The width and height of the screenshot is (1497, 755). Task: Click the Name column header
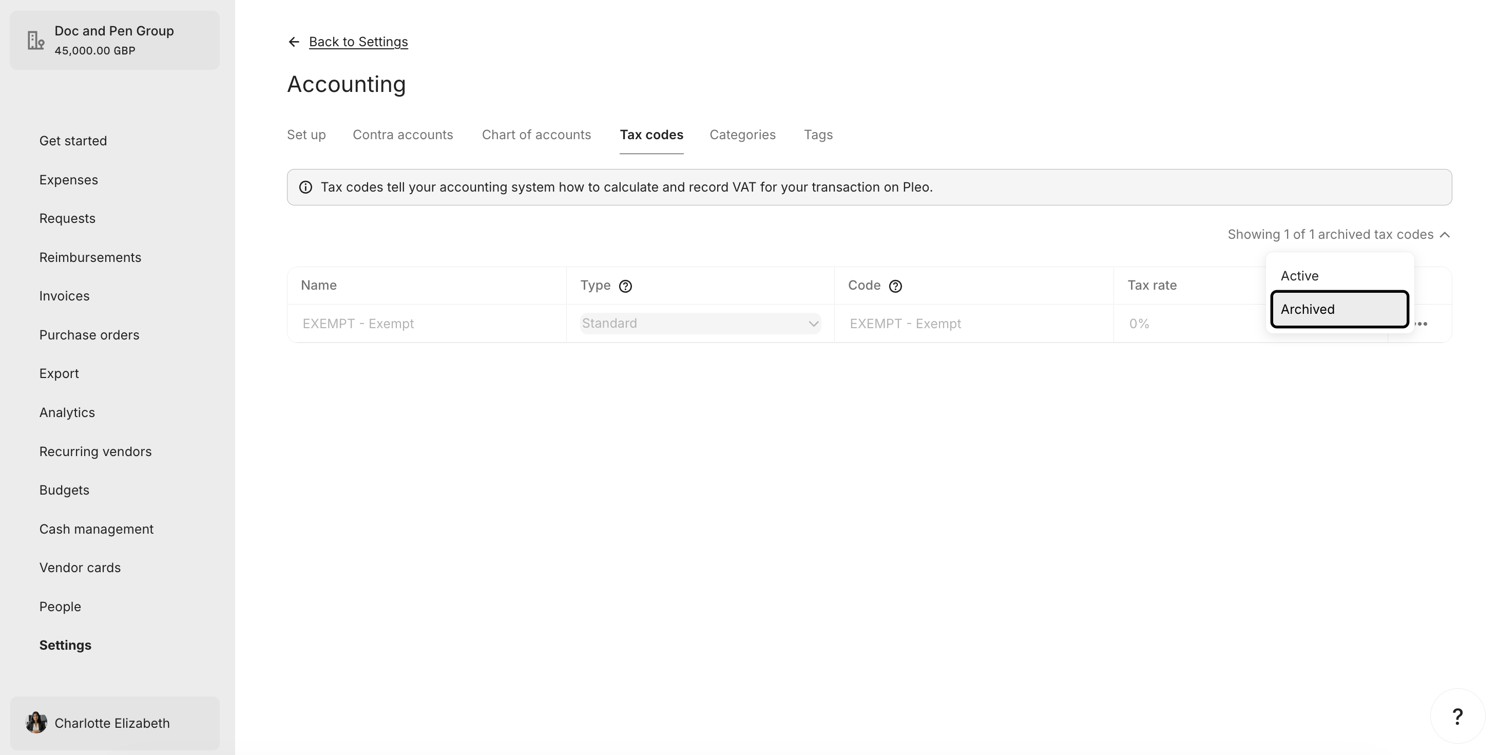(x=318, y=286)
